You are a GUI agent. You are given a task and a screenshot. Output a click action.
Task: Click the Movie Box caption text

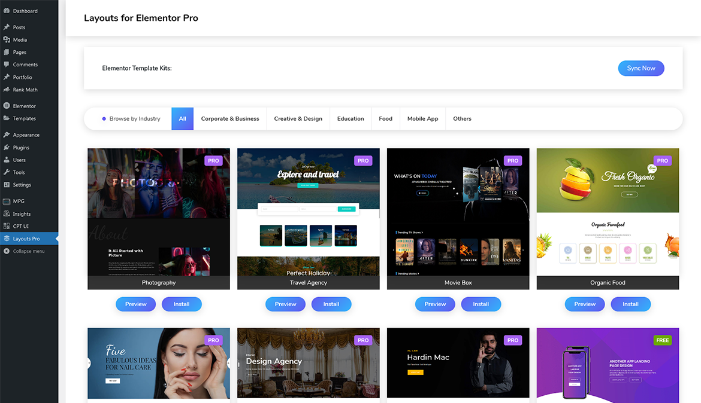pyautogui.click(x=458, y=282)
